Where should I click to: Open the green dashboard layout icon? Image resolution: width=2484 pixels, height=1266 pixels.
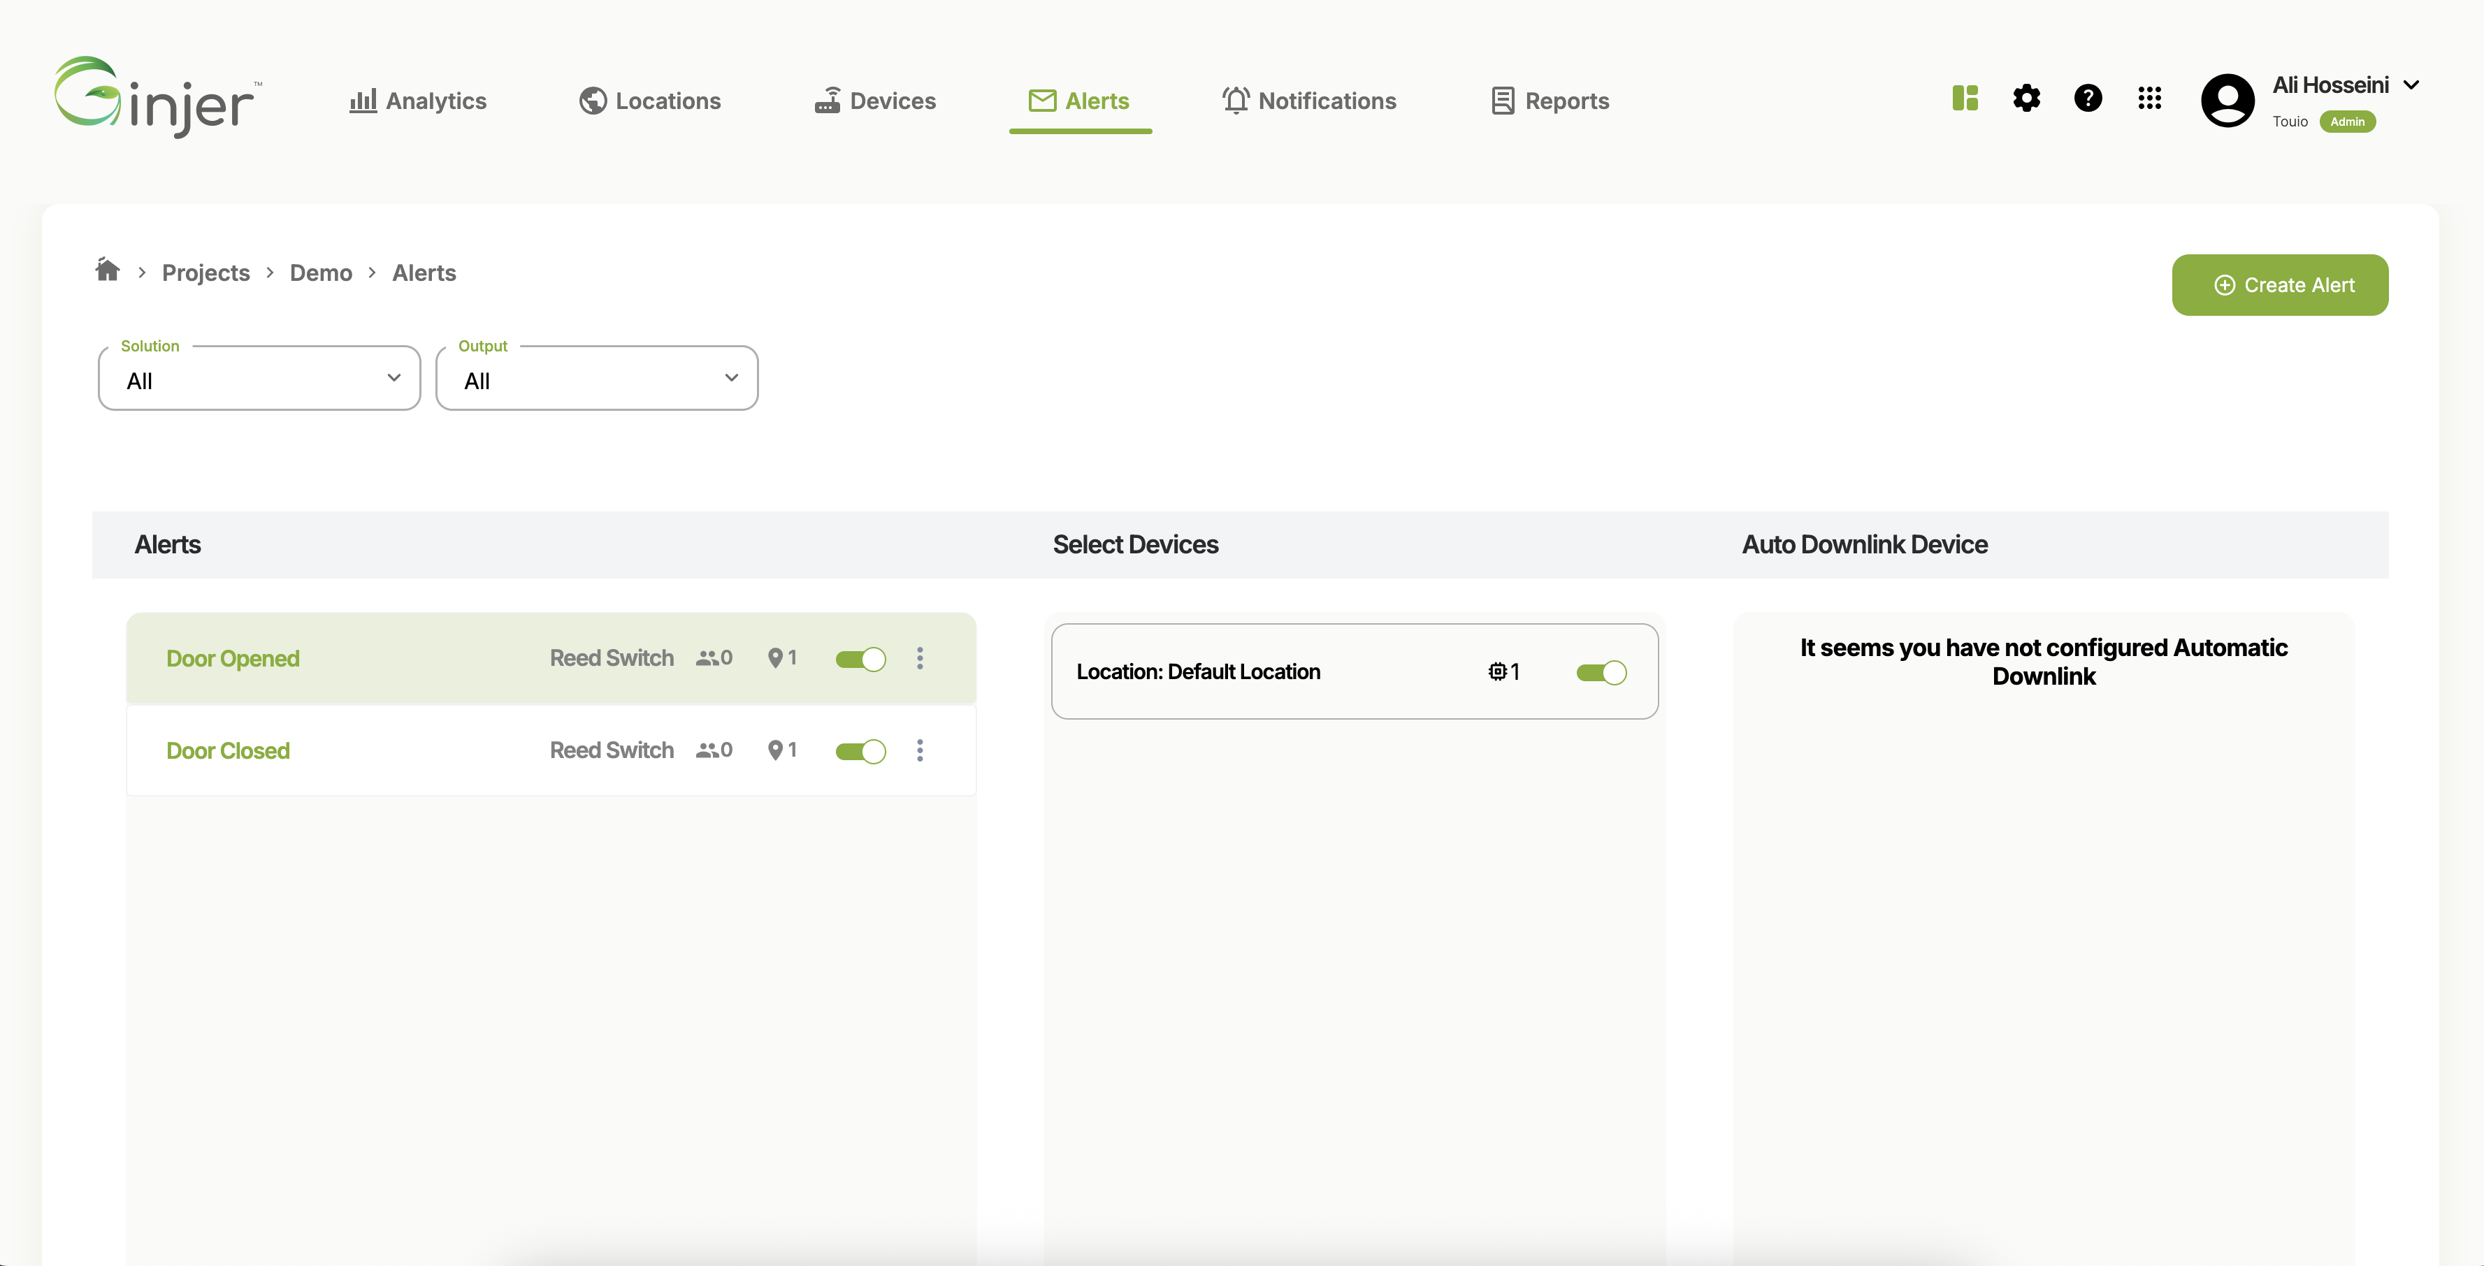(1964, 99)
